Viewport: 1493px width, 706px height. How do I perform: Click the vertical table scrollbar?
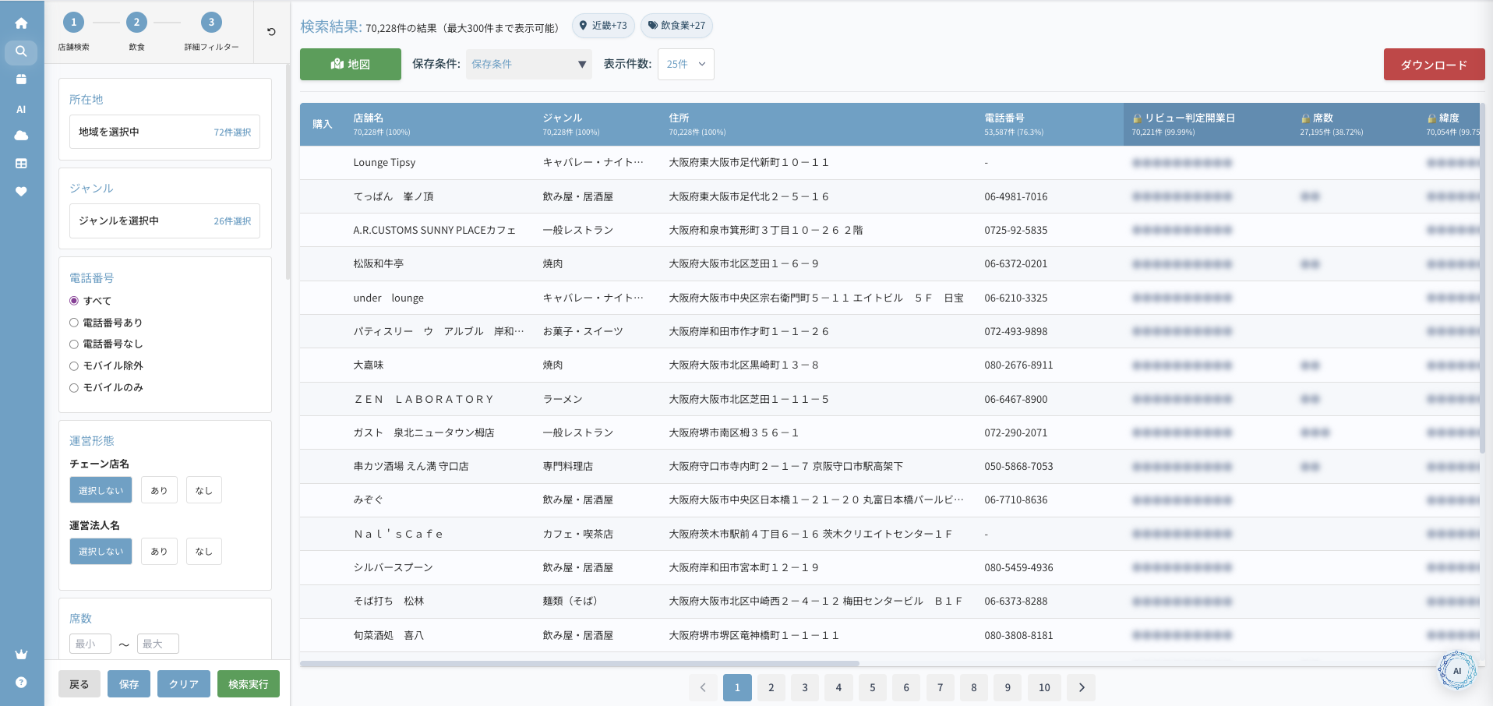click(1482, 277)
